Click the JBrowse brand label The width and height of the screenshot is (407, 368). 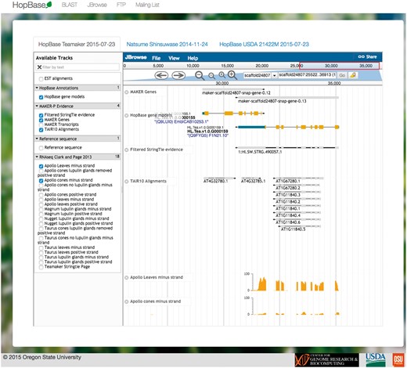[x=136, y=57]
